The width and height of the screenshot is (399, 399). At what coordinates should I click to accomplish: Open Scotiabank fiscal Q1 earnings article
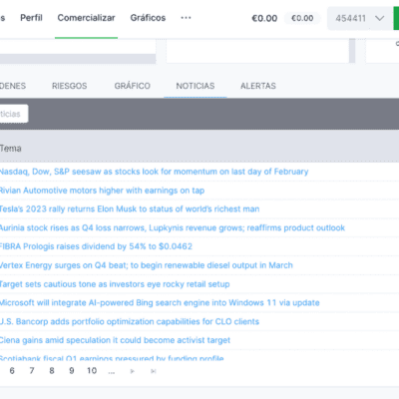(112, 358)
